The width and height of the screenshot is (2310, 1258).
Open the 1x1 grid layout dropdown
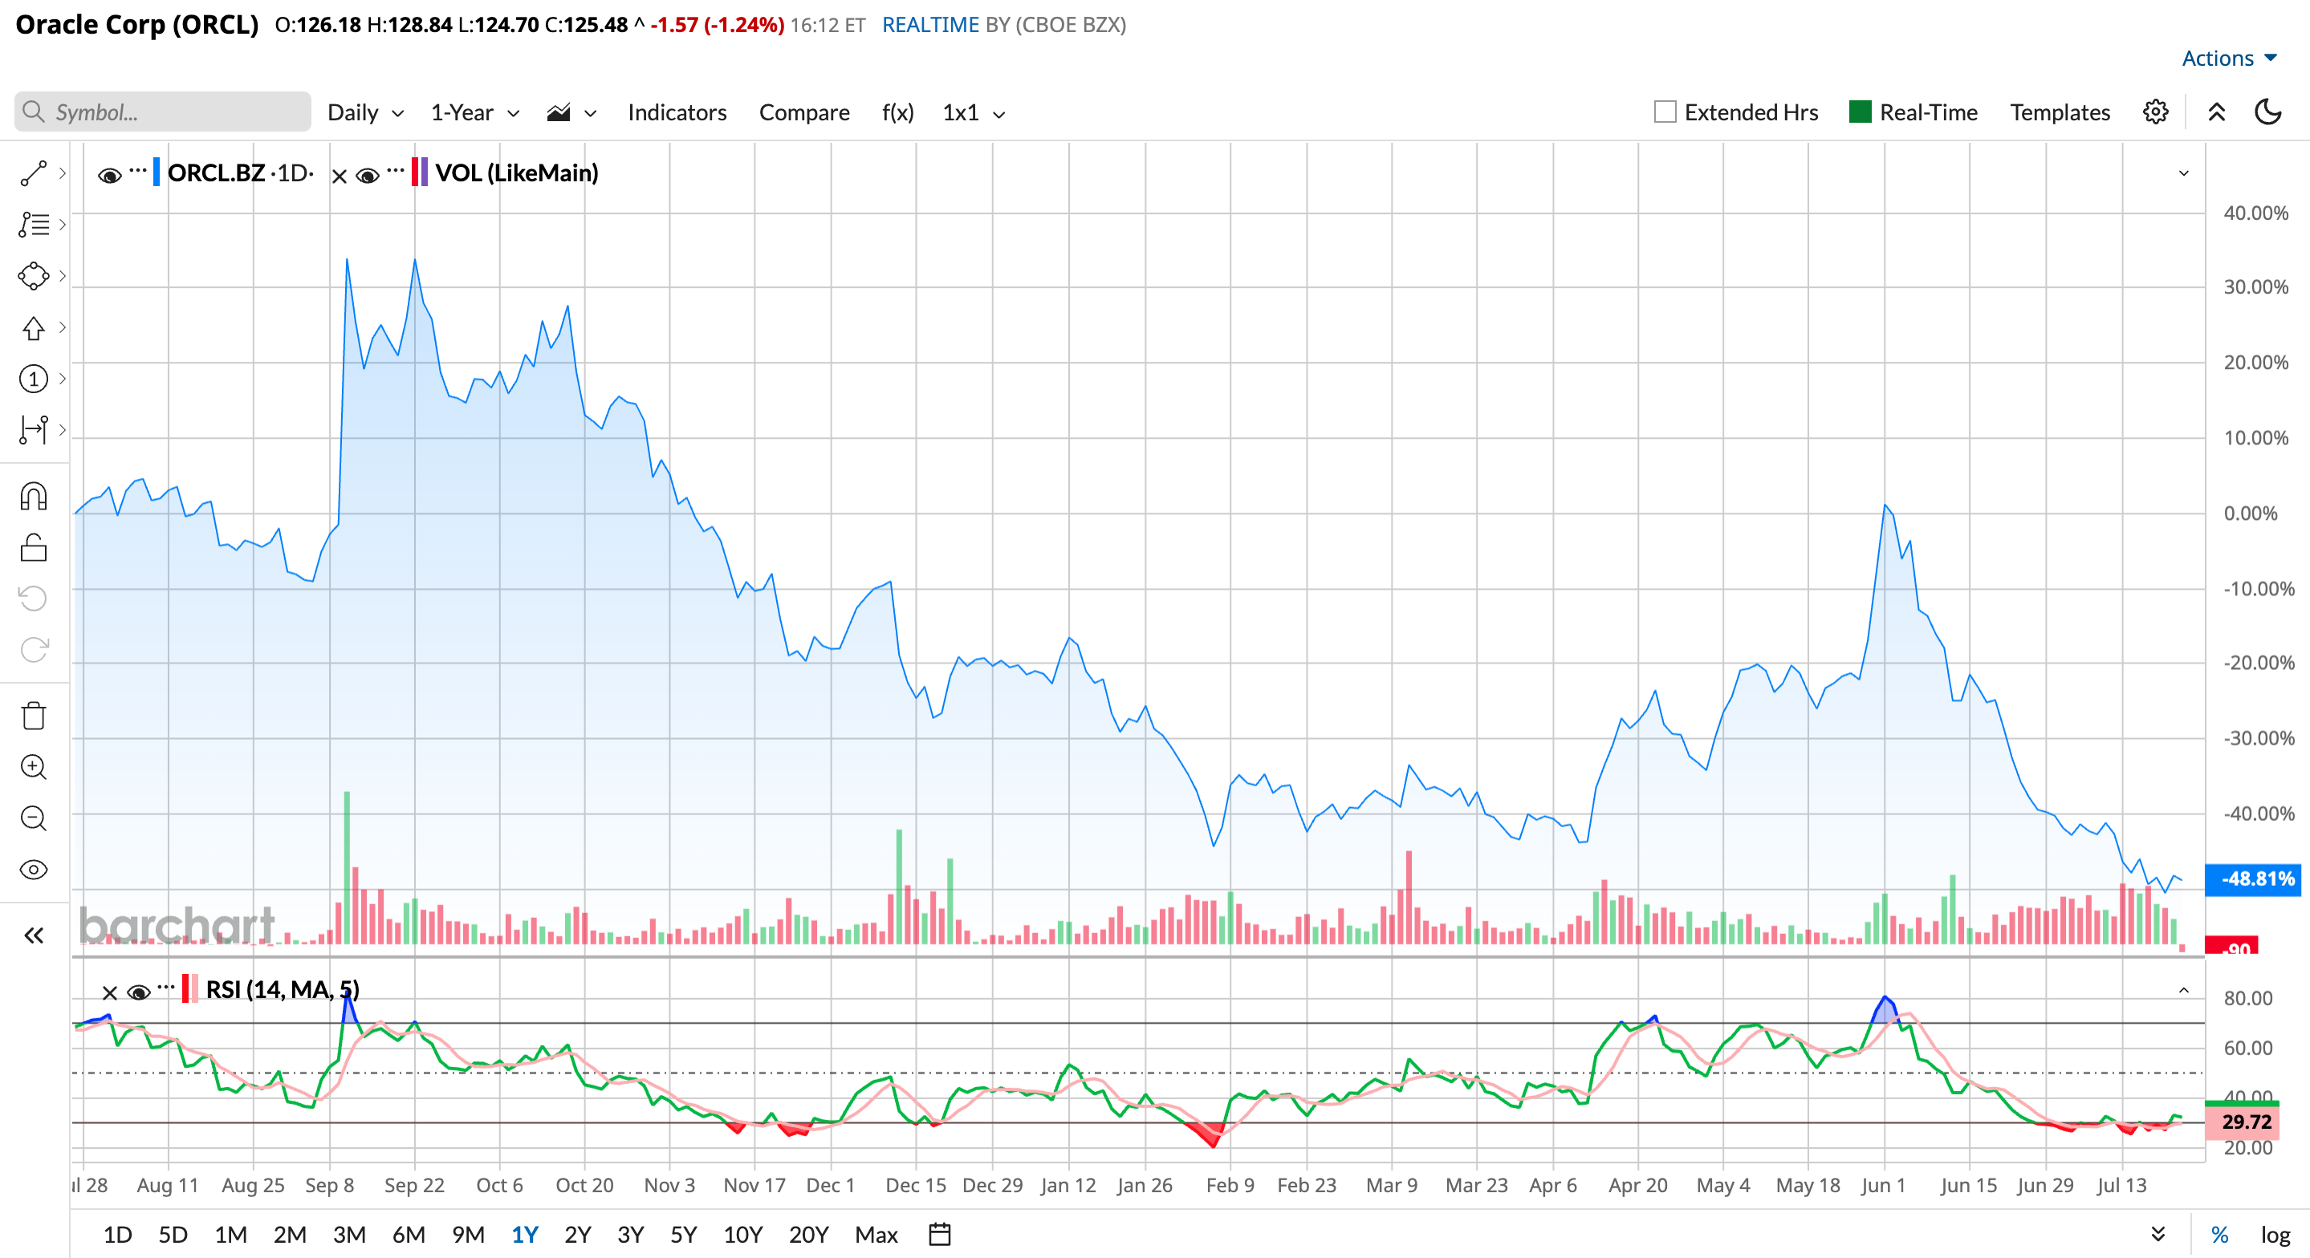tap(973, 113)
